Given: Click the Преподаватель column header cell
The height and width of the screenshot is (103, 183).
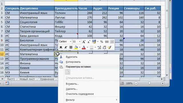Looking at the screenshot, I should click(66, 8).
